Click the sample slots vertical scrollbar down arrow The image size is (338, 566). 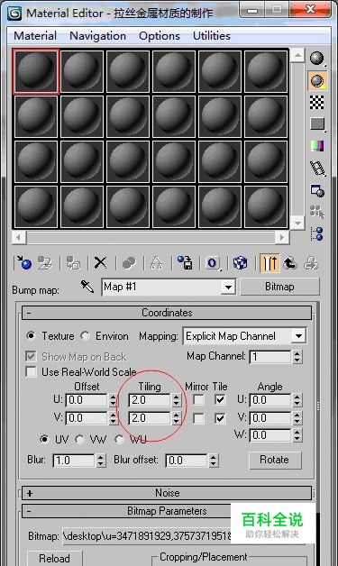pos(297,223)
